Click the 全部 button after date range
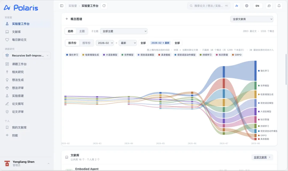Image resolution: width=288 pixels, height=171 pixels. pyautogui.click(x=143, y=43)
